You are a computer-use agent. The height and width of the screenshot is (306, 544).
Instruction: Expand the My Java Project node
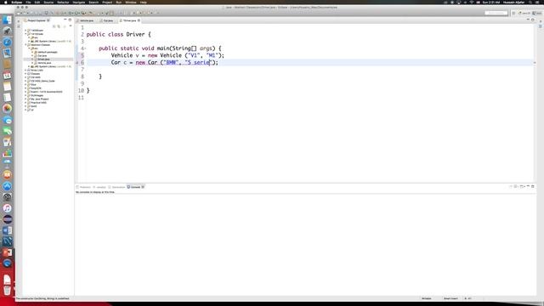click(x=25, y=99)
